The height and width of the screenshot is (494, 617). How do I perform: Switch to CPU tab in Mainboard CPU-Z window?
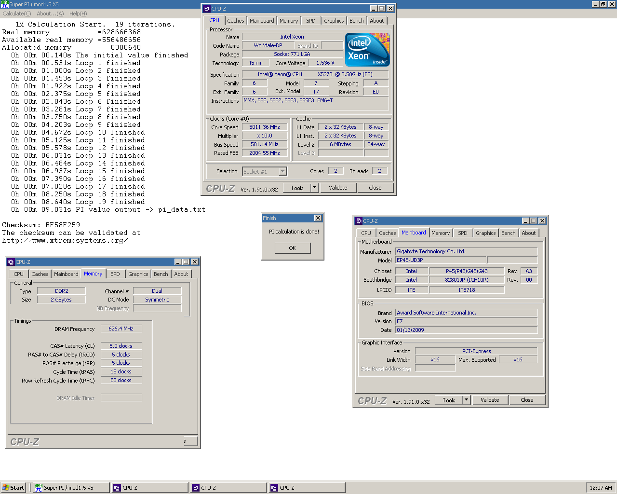[x=366, y=233]
